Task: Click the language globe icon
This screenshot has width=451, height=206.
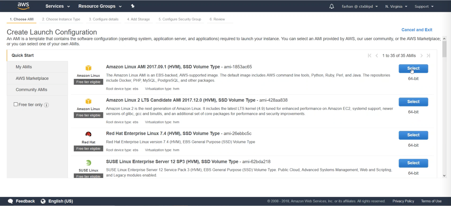Action: point(43,201)
